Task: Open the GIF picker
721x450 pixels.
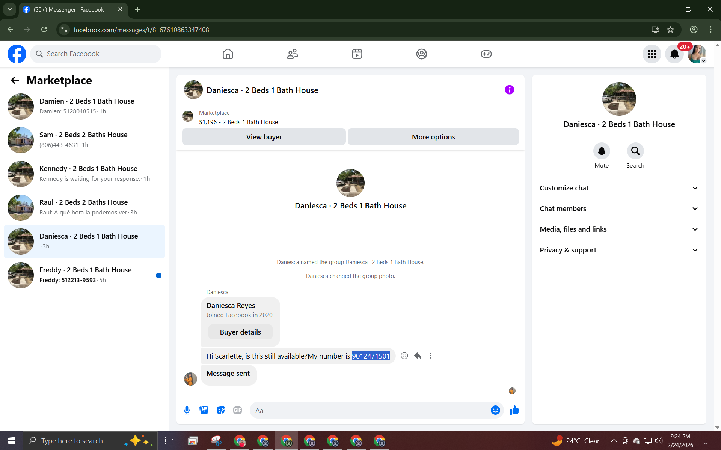Action: point(237,410)
